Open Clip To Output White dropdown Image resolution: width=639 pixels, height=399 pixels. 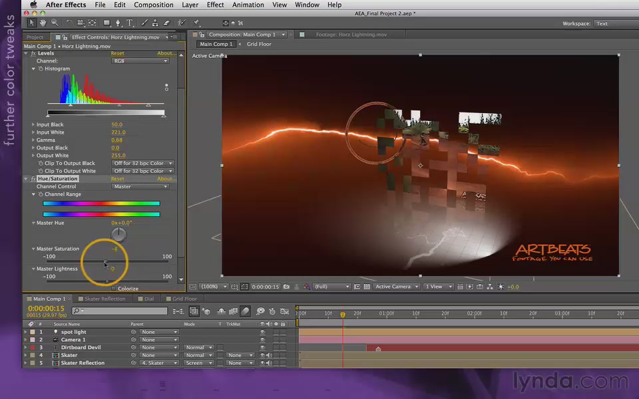pos(142,171)
